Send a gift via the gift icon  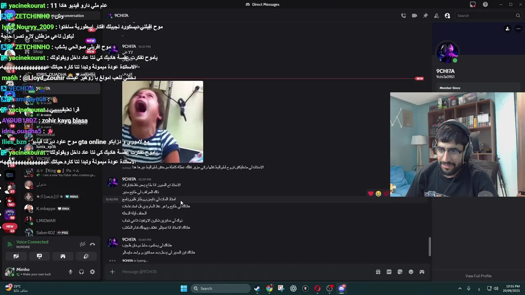click(378, 272)
